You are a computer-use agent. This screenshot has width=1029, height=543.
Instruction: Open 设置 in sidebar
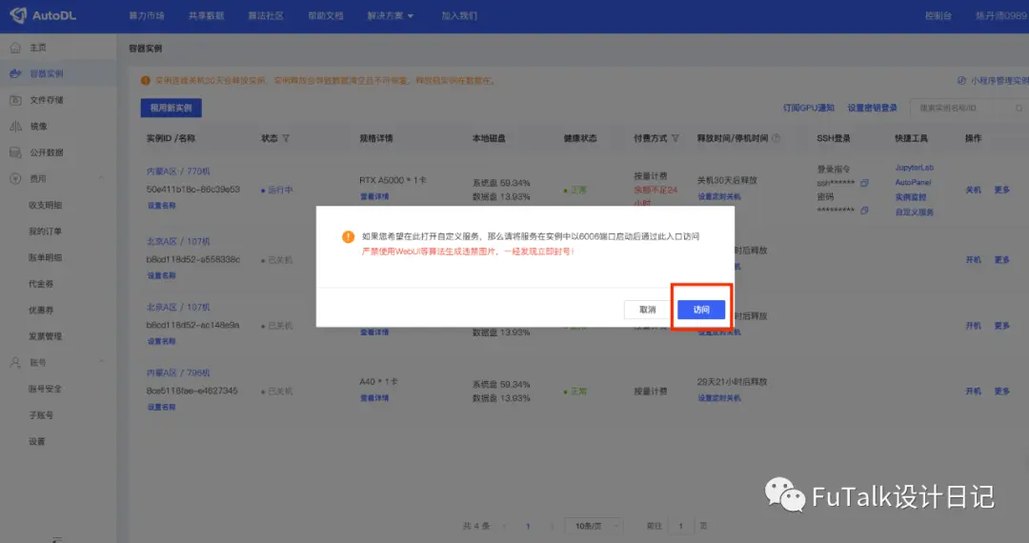[37, 441]
